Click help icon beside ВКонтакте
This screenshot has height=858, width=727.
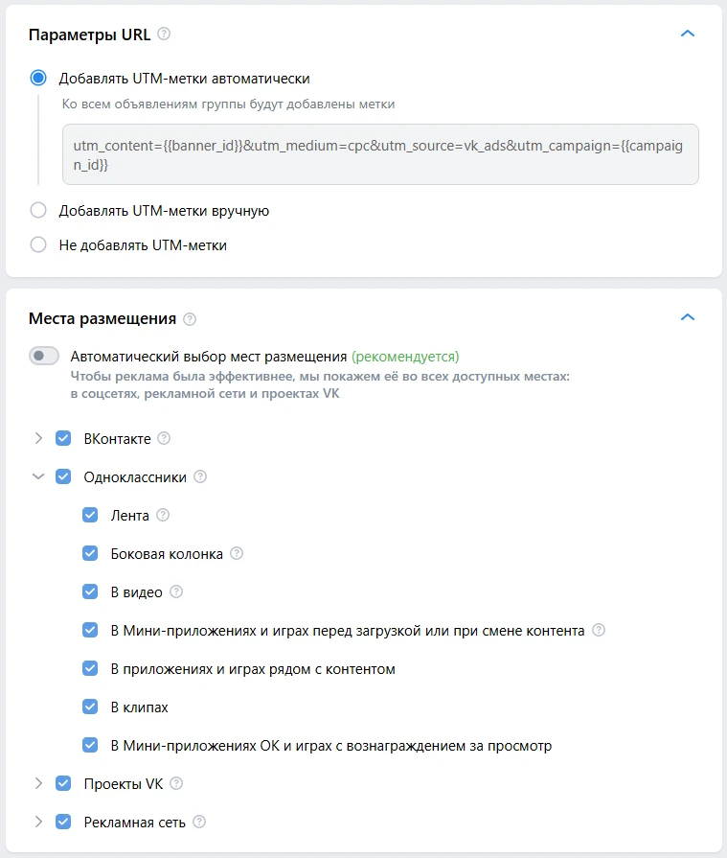tap(164, 438)
